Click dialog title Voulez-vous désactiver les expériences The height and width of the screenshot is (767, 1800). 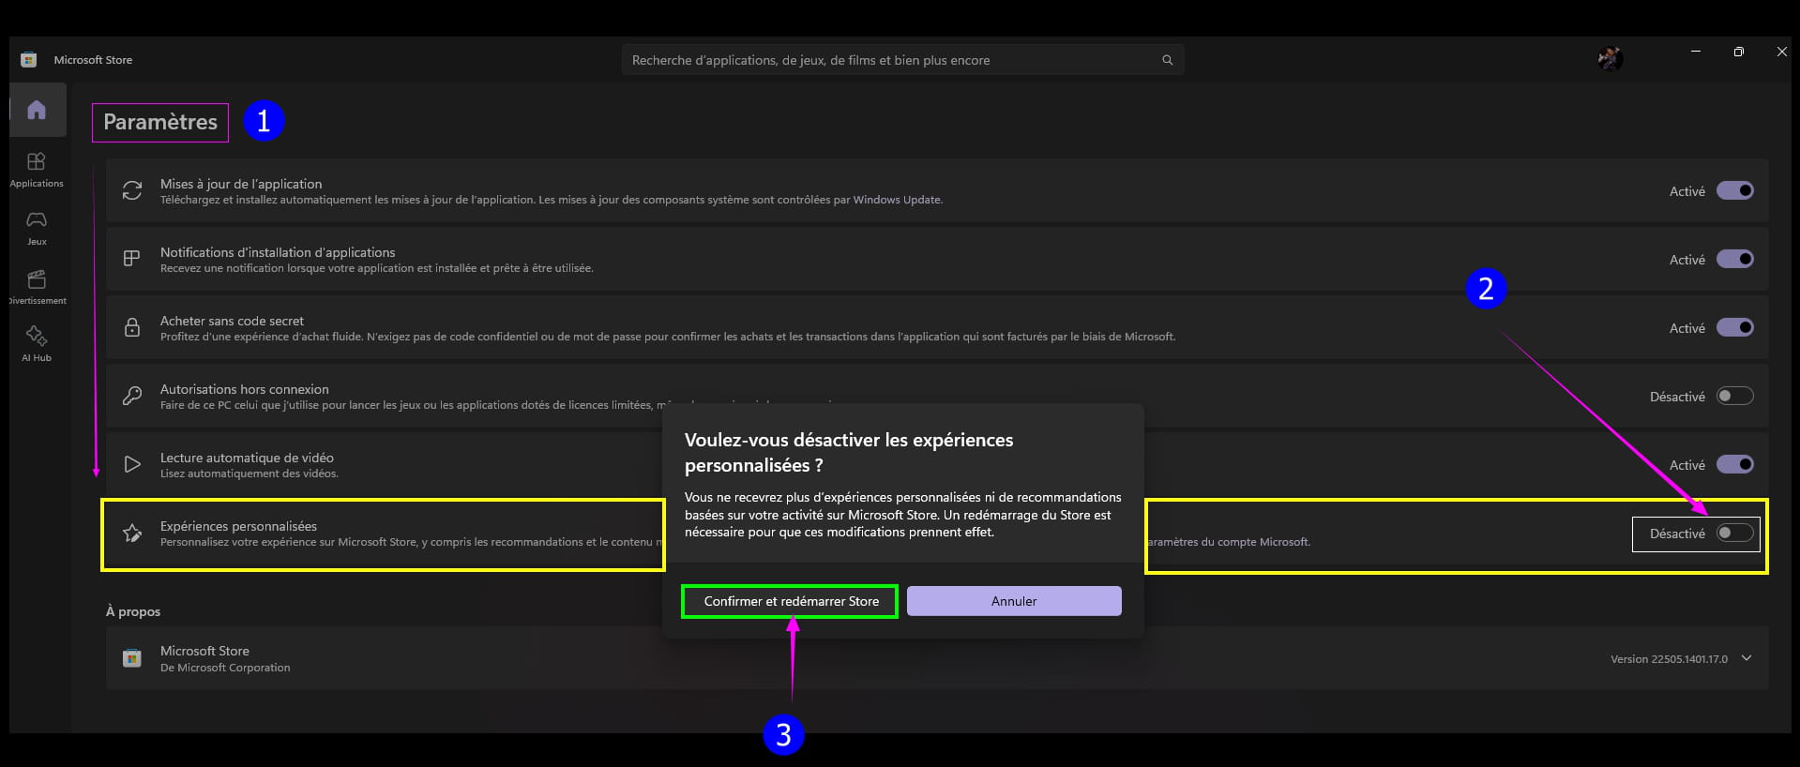click(849, 452)
